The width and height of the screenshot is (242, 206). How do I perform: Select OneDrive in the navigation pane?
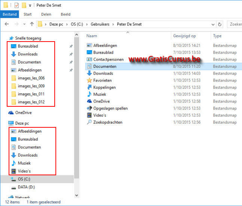tap(23, 113)
